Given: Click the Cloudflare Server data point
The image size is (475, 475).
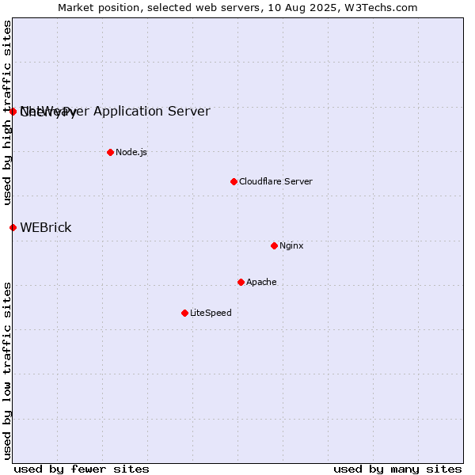Looking at the screenshot, I should tap(234, 181).
